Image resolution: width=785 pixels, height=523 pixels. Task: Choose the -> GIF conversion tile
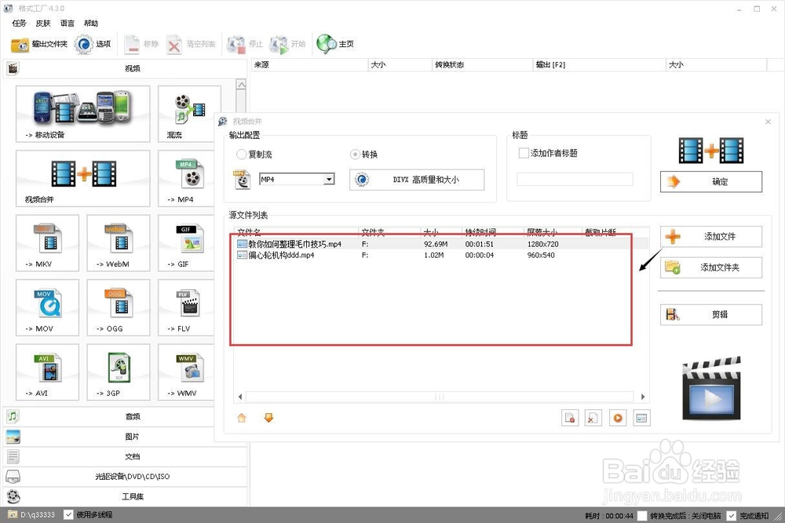tap(186, 243)
